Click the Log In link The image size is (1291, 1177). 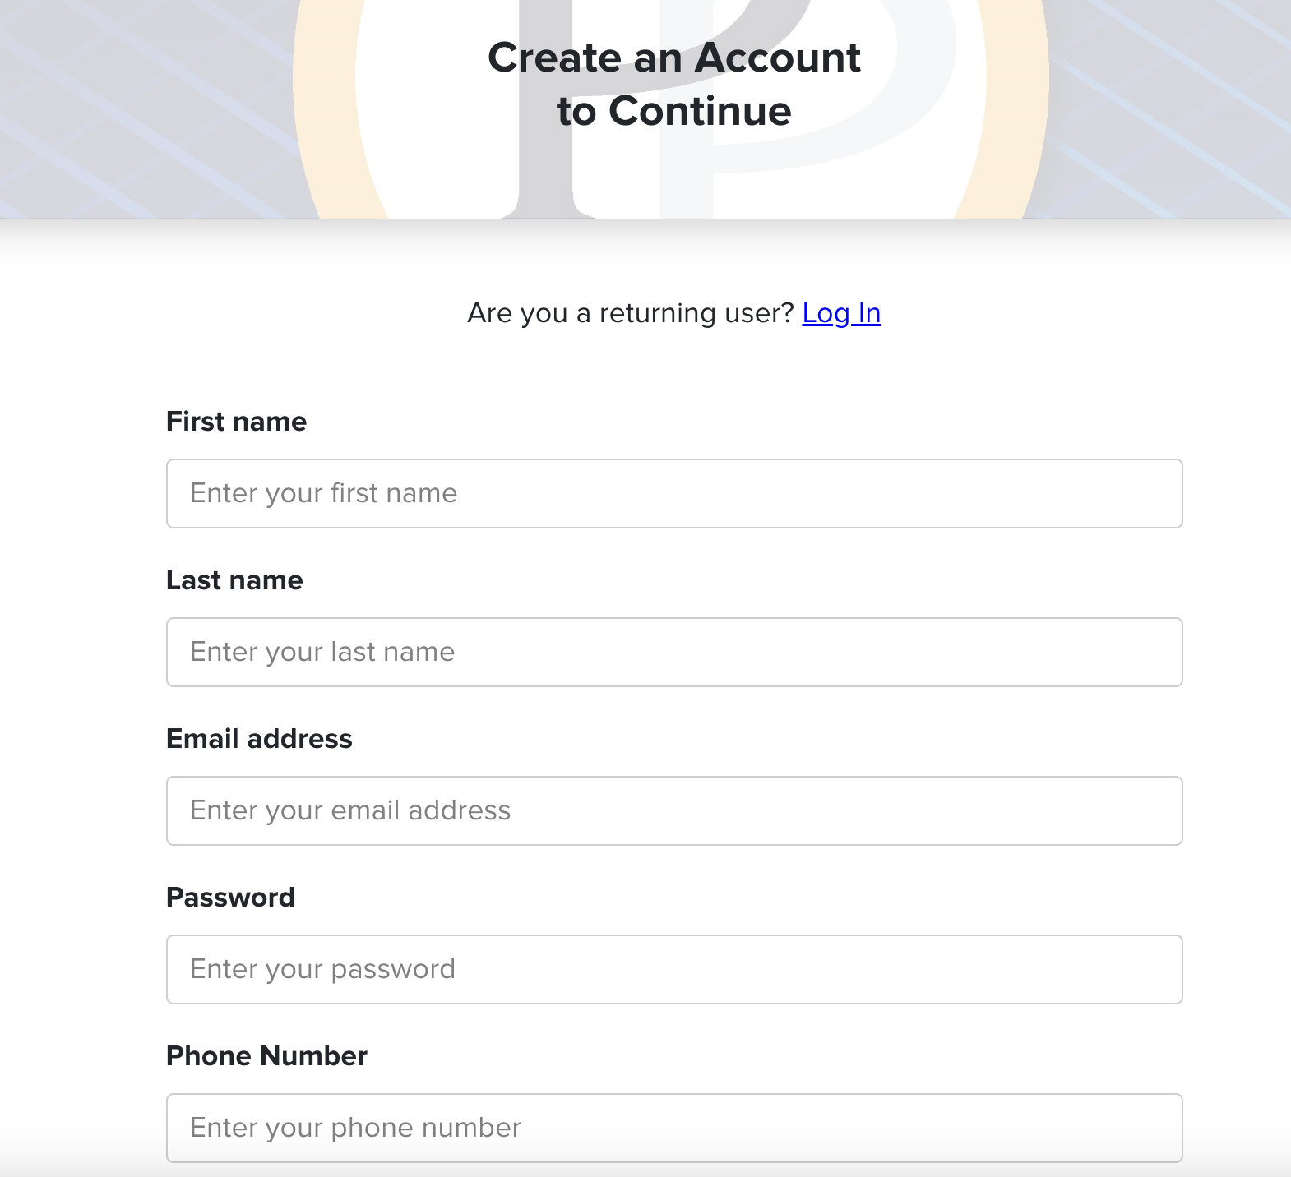[841, 313]
